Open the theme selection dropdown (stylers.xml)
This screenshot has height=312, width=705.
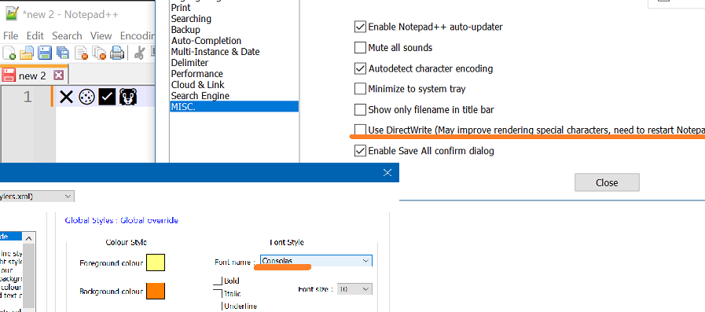(37, 196)
